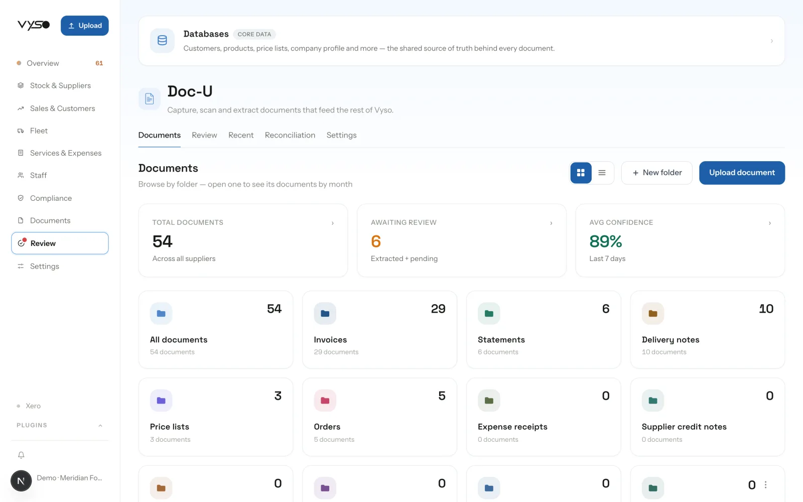Switch to the Settings tab

tap(341, 136)
